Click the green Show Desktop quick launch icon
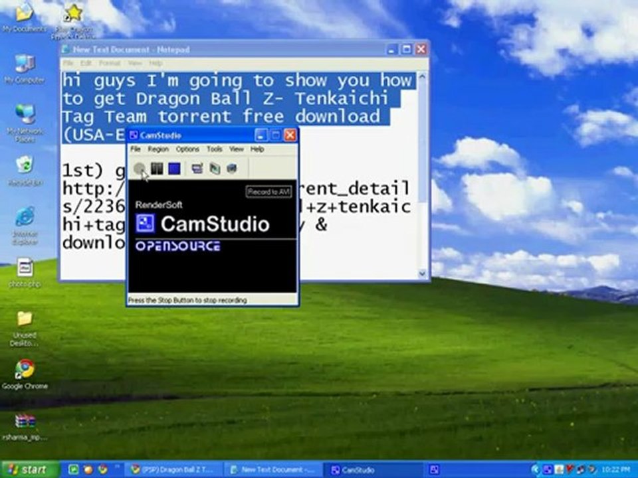 pyautogui.click(x=74, y=470)
